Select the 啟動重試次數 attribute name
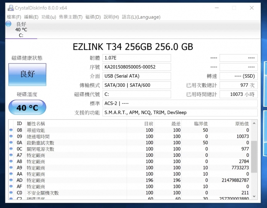The width and height of the screenshot is (267, 208). coord(40,143)
